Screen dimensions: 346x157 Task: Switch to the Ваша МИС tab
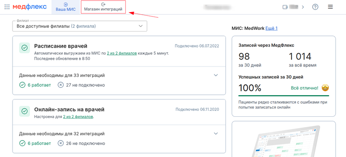point(66,7)
